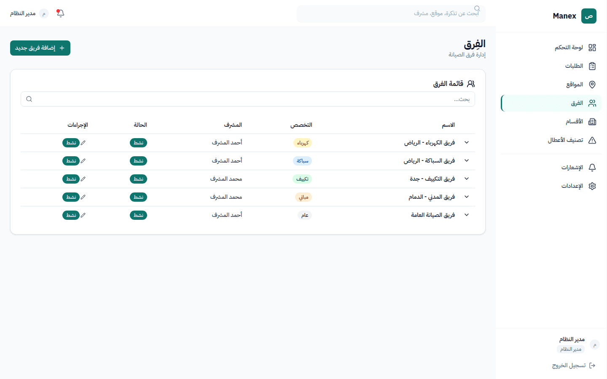The image size is (607, 379).
Task: Select الفرق in the sidebar menu
Action: tap(551, 103)
